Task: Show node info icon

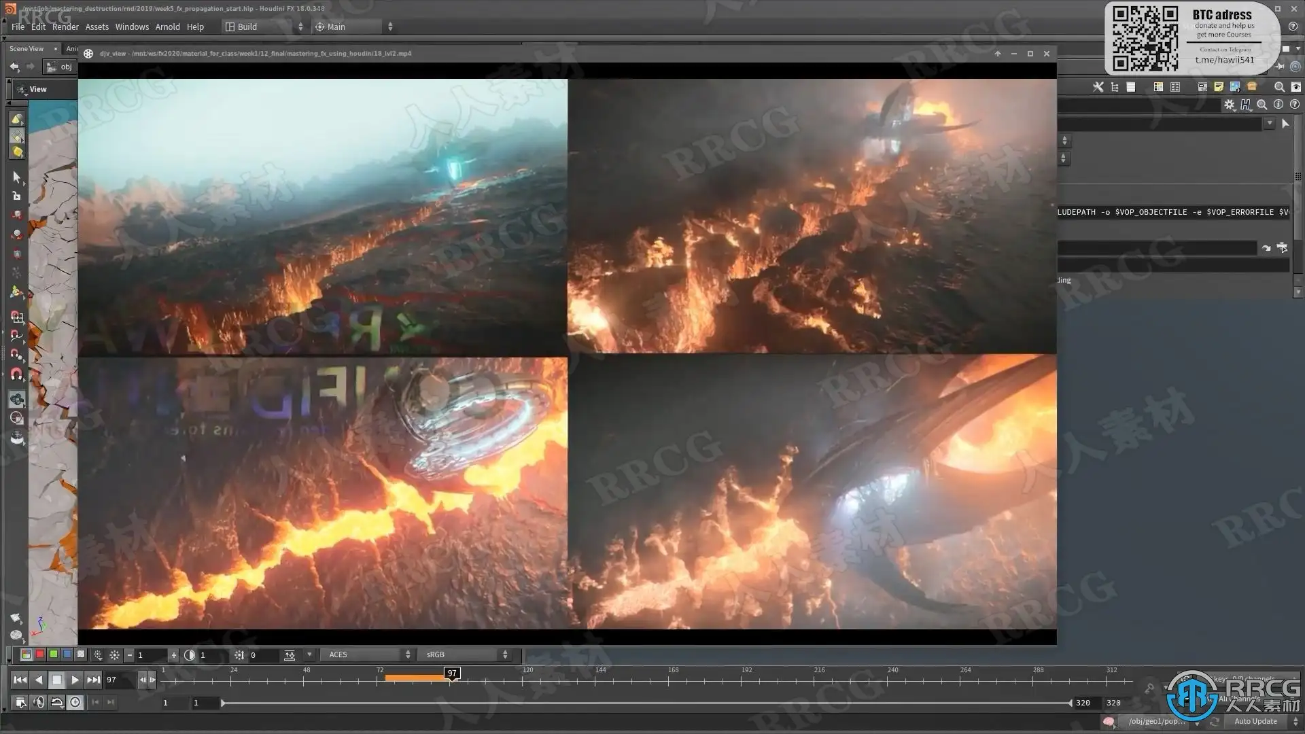Action: coord(1278,105)
